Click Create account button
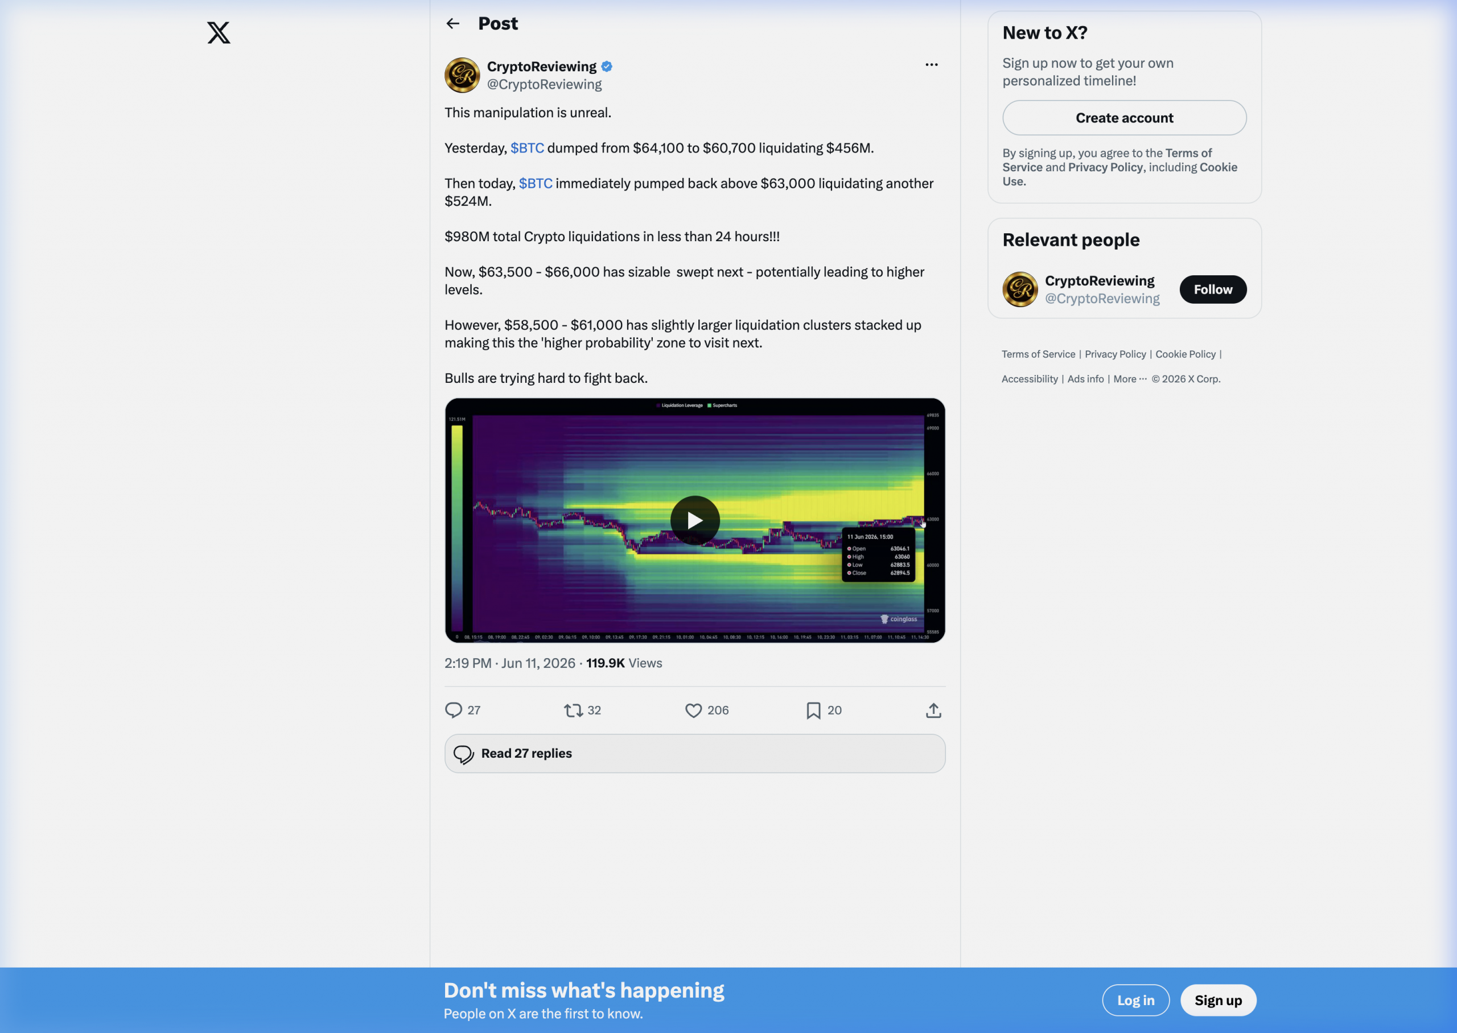 pos(1123,118)
